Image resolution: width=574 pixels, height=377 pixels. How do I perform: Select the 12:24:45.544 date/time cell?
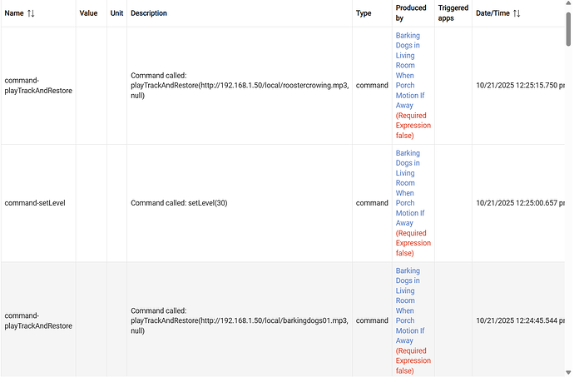(x=520, y=320)
